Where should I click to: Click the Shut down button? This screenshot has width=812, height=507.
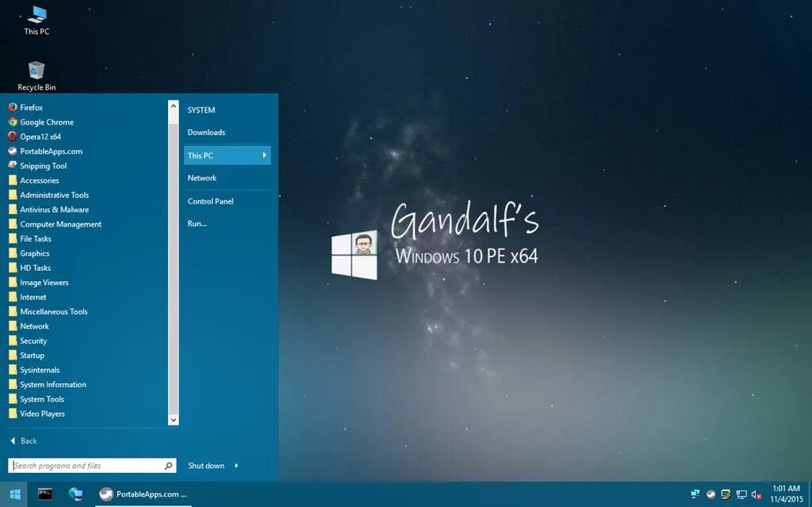point(206,466)
